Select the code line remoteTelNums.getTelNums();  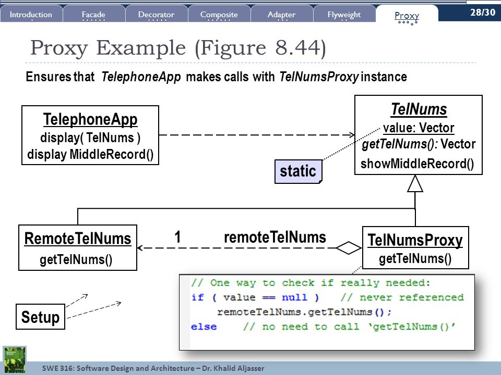pyautogui.click(x=304, y=312)
